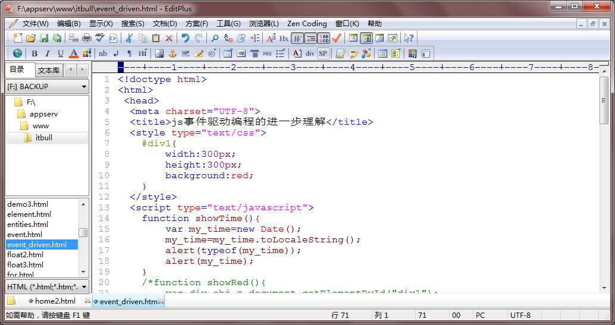
Task: Save the file with the floppy icon
Action: [44, 38]
